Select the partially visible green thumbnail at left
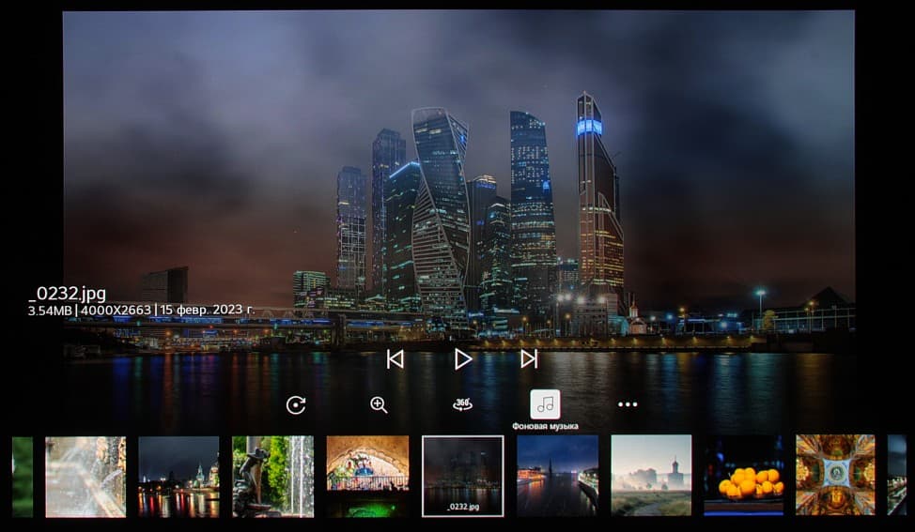Screen dimensions: 915x532 click(23, 477)
